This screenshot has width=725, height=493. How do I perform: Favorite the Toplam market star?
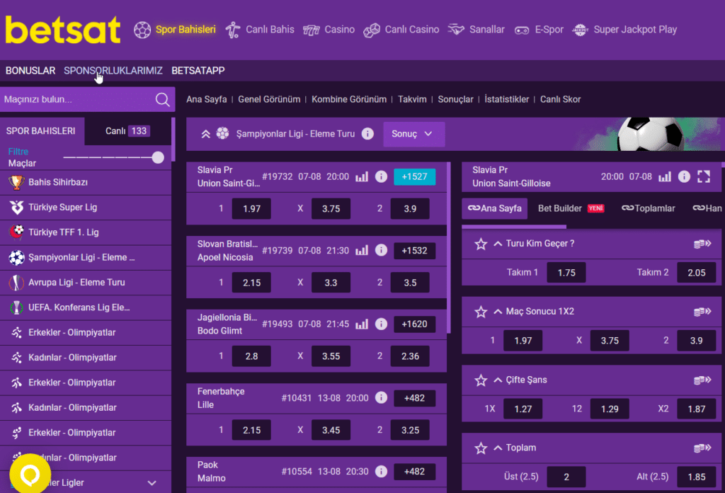tap(481, 448)
